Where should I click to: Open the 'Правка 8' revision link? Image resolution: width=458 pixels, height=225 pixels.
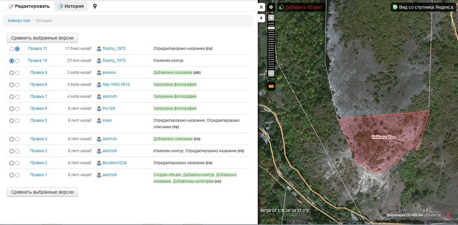[x=38, y=85]
